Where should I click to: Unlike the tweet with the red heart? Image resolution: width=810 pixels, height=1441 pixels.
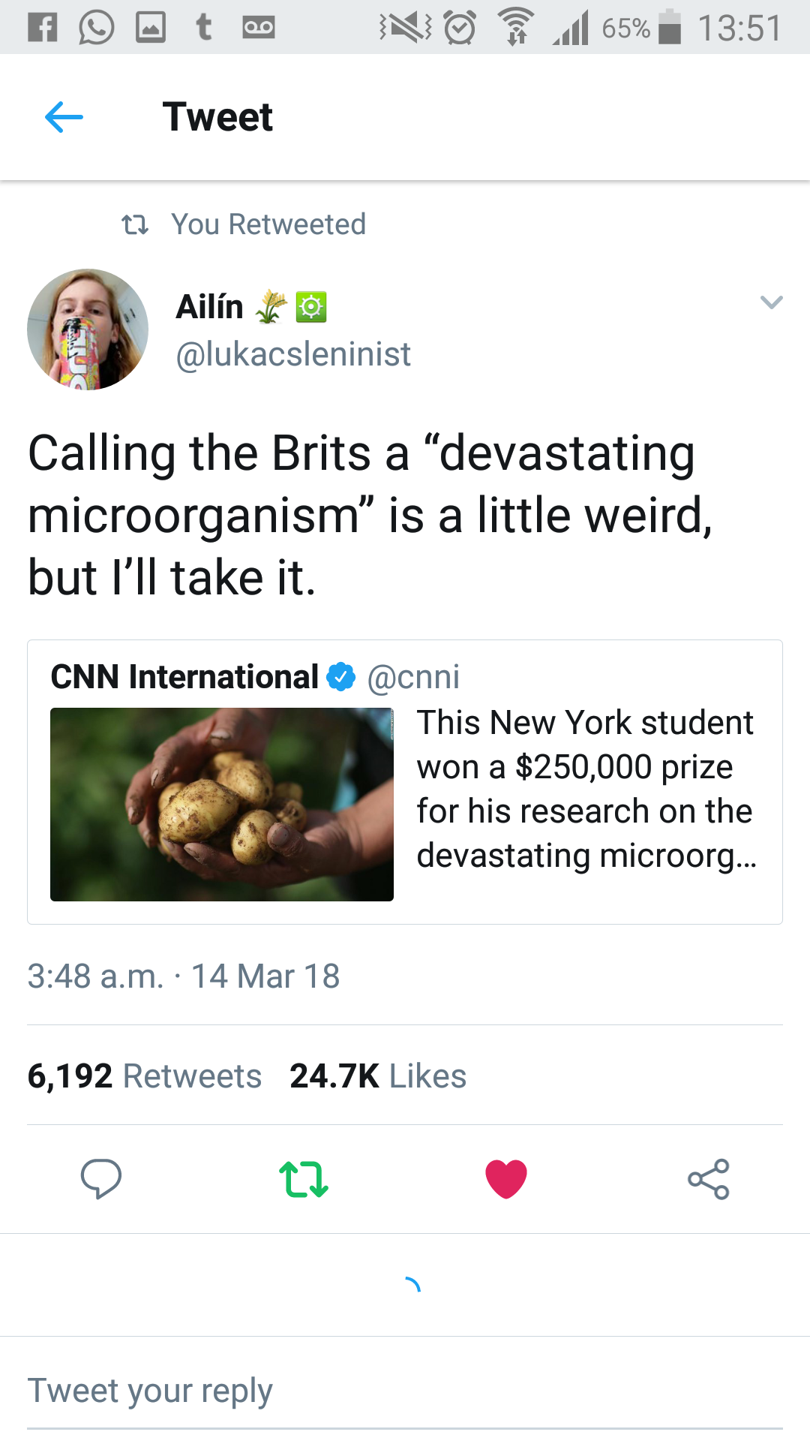(x=506, y=1179)
